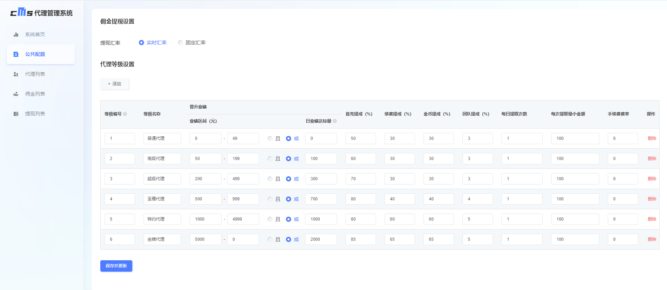
Task: Click 每日提取次数 field in 普通代理 row
Action: (522, 138)
